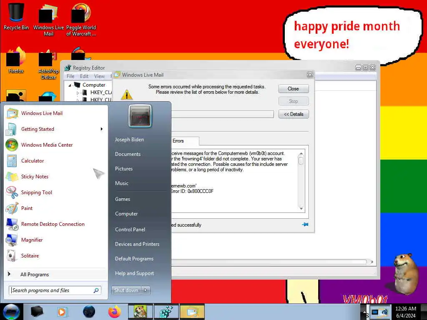Screen dimensions: 427x320
Task: Close the Windows Live Mail error dialog
Action: coord(310,75)
